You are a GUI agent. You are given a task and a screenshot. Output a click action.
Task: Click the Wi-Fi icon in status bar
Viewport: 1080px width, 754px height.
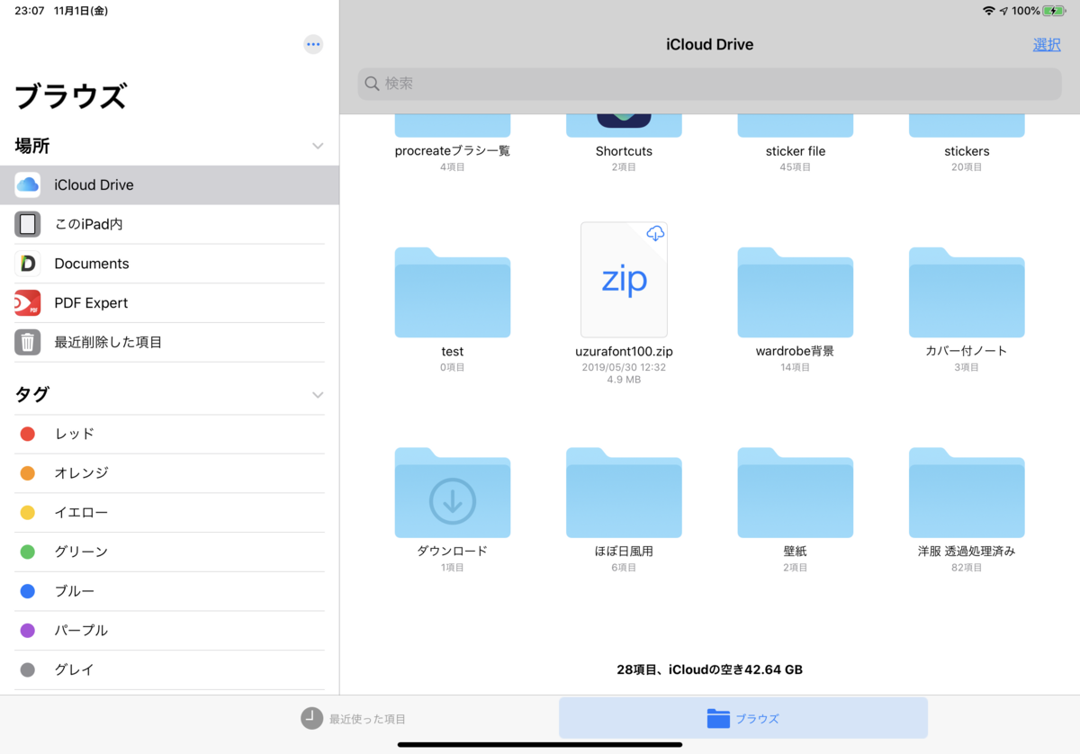(989, 11)
